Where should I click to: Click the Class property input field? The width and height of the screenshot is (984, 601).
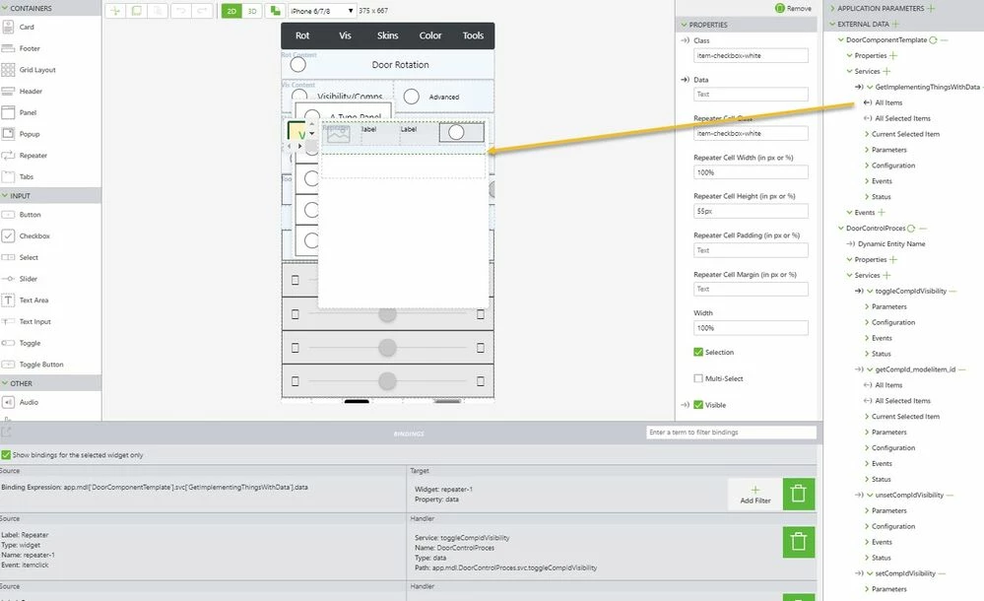[x=751, y=55]
